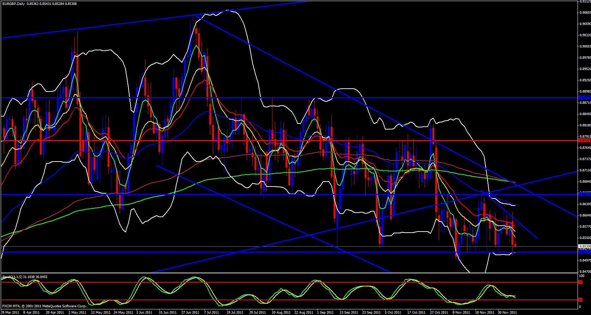This screenshot has width=591, height=315.
Task: Click the 3 Jun 2011 date label
Action: [x=144, y=312]
